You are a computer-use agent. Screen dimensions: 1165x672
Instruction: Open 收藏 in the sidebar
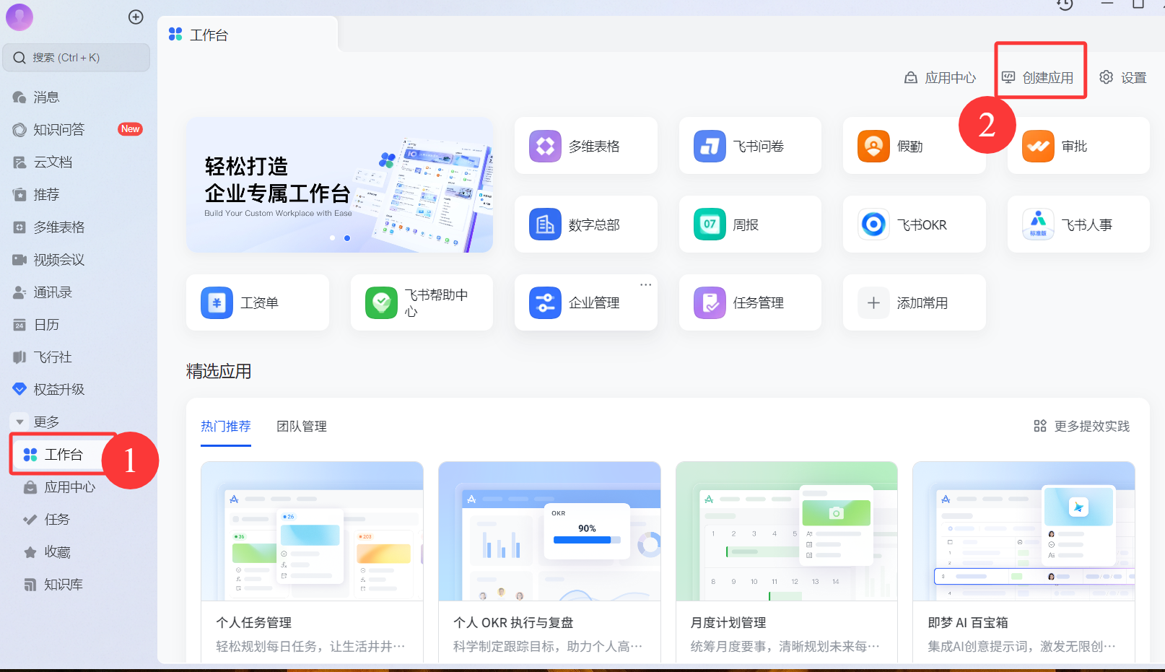coord(57,551)
